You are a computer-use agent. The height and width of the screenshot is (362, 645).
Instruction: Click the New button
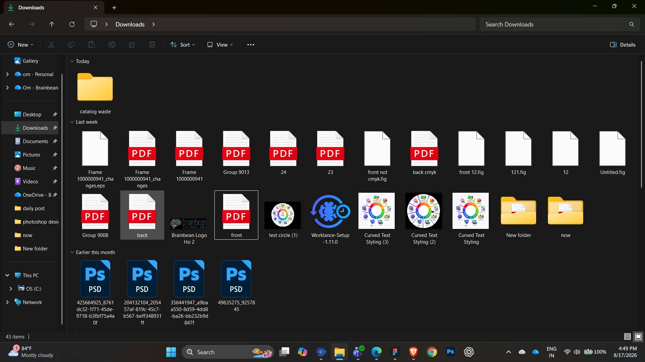tap(21, 45)
